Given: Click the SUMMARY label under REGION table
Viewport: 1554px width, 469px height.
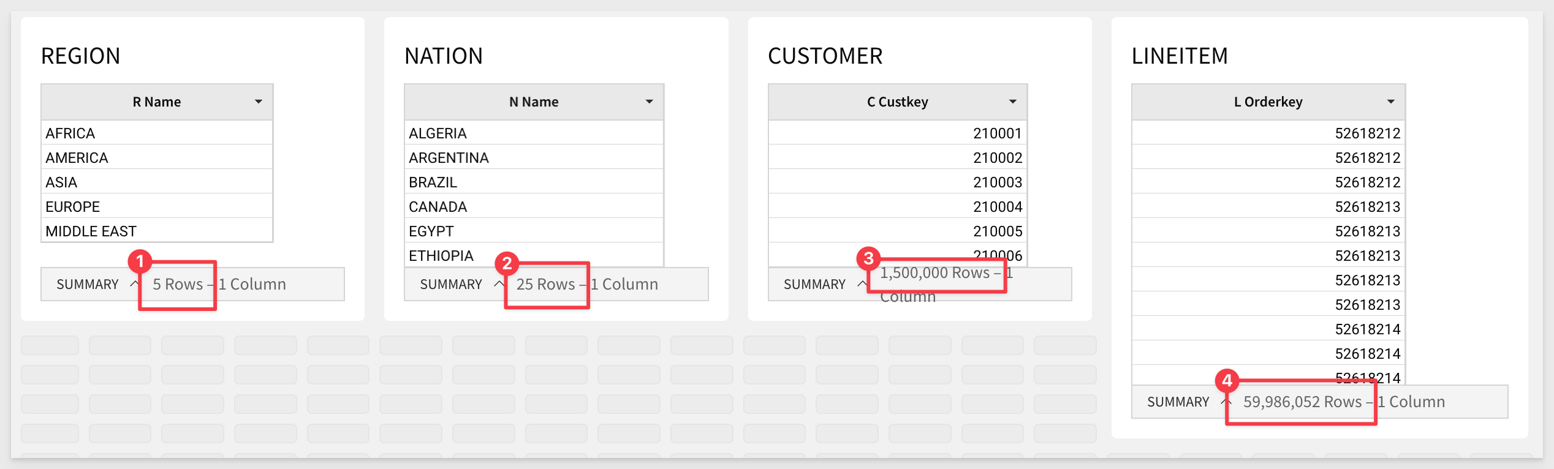Looking at the screenshot, I should click(88, 284).
